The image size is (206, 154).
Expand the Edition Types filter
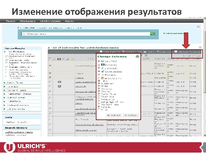tap(5, 109)
